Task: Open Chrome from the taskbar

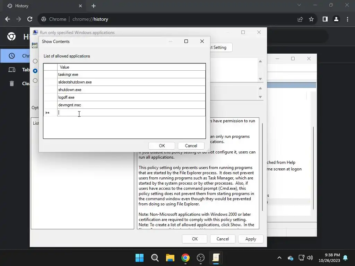Action: point(185,258)
